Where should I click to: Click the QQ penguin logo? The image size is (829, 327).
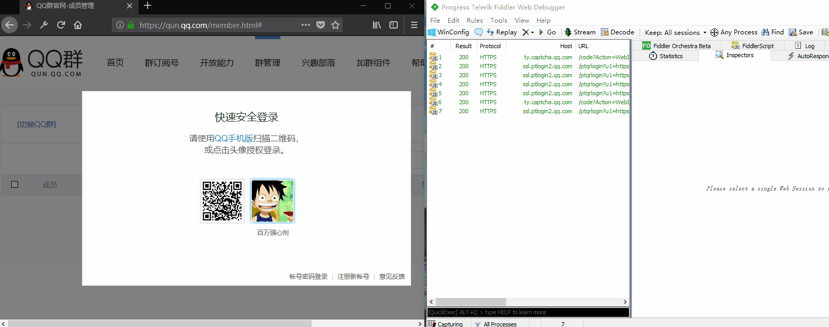tap(12, 62)
